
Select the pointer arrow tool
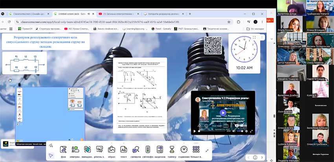pos(51,156)
